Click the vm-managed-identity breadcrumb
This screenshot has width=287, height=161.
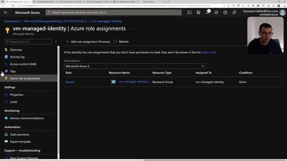tap(107, 21)
